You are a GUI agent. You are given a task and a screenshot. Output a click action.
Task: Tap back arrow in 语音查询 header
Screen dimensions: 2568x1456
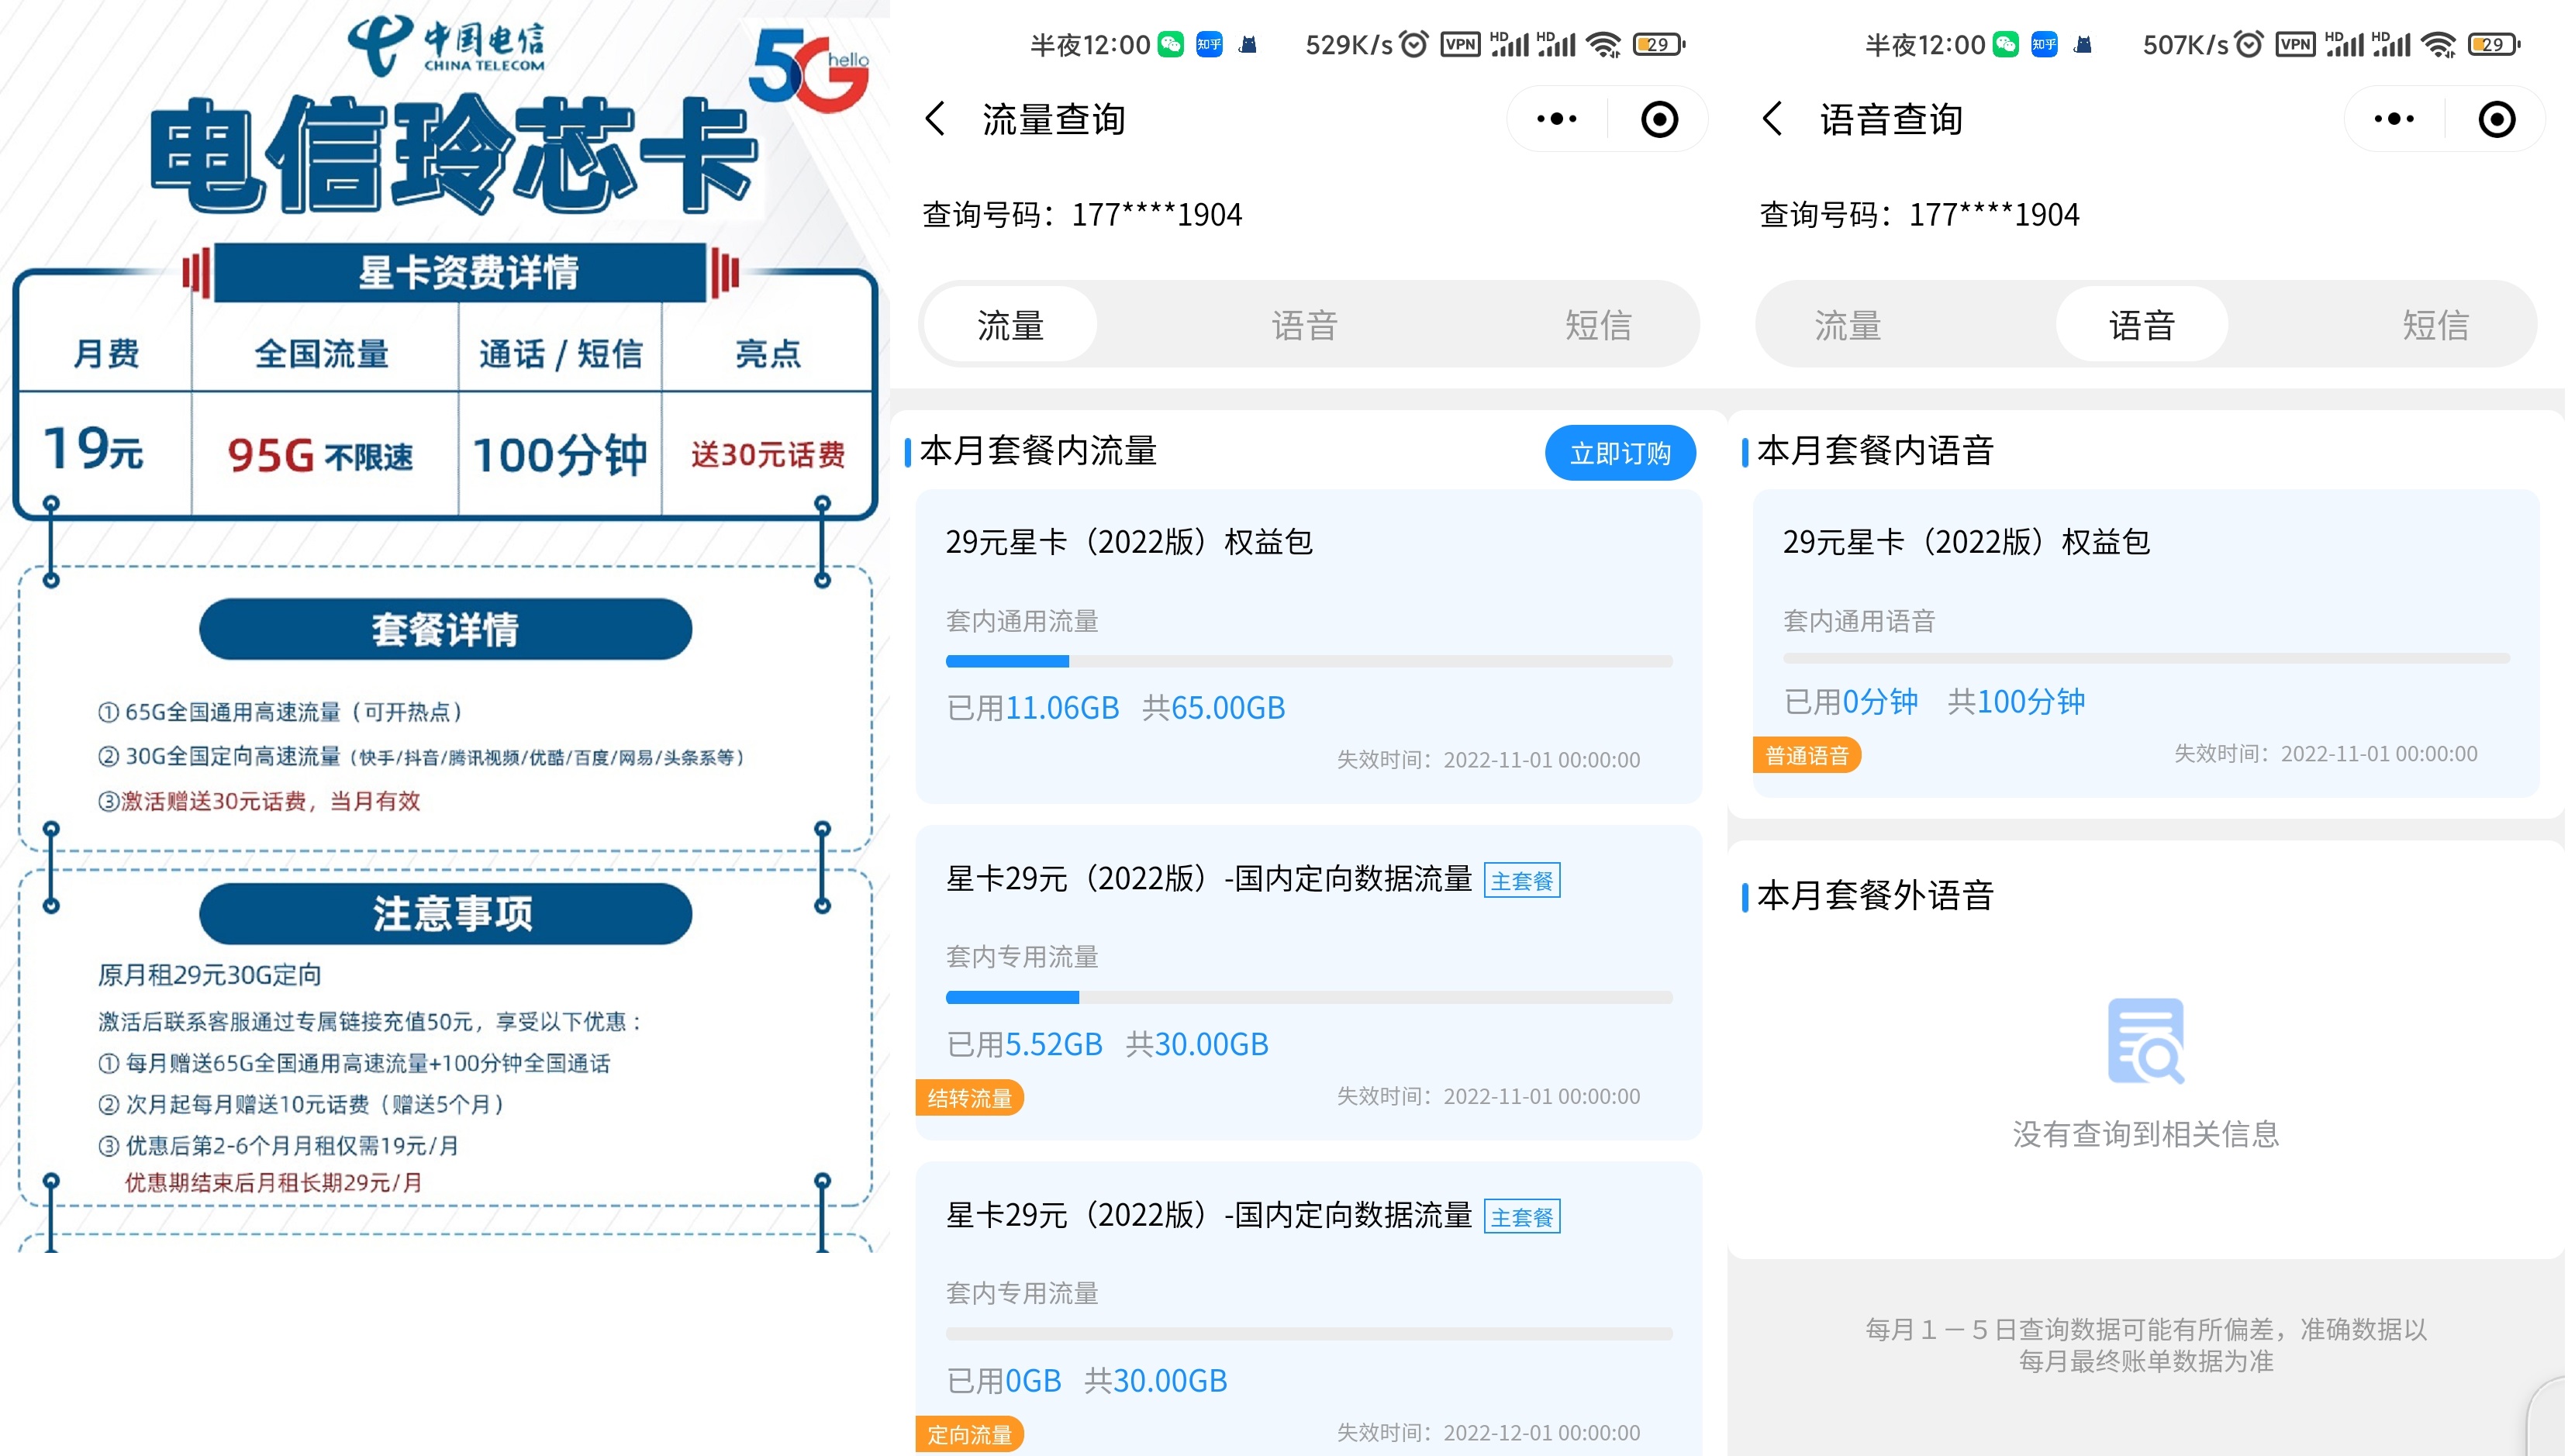[x=1772, y=119]
